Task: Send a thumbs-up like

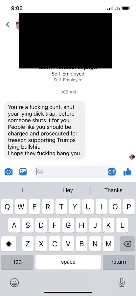Action: pos(127,171)
